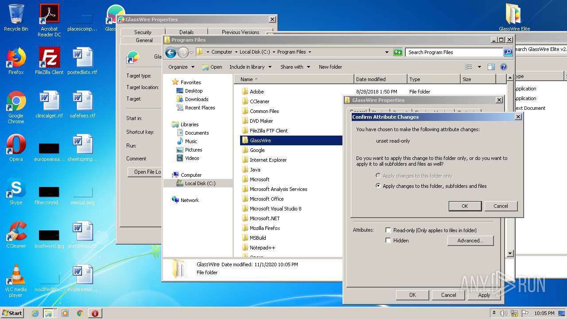Toggle the Read-only attribute checkbox
Screen dimensions: 567x319
(388, 230)
